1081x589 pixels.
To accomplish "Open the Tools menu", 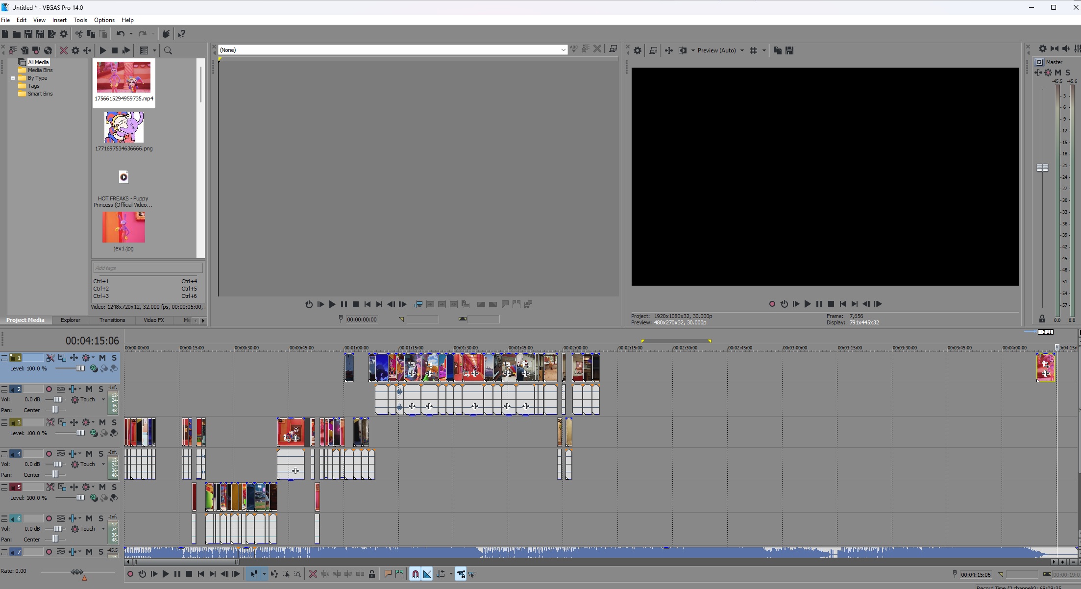I will point(80,20).
